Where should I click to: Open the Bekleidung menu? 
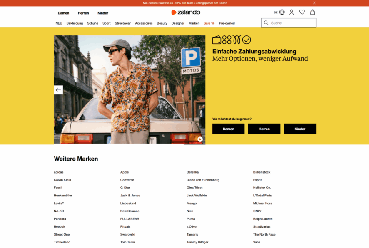(75, 23)
